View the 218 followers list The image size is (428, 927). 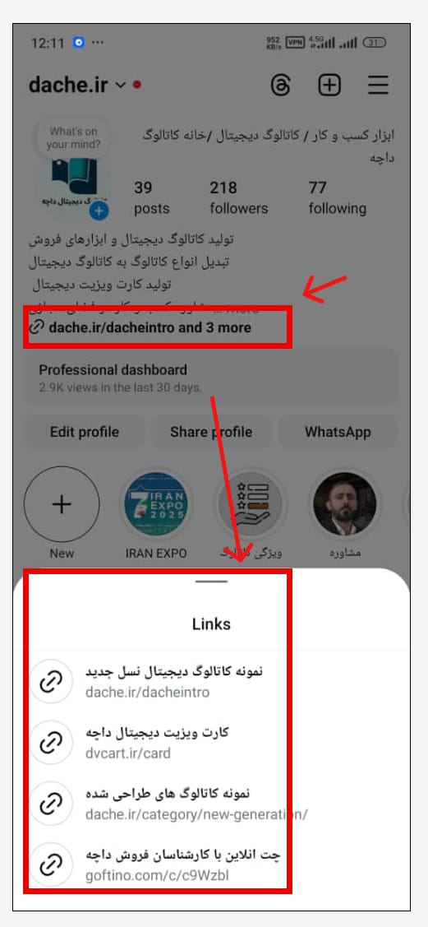click(238, 198)
